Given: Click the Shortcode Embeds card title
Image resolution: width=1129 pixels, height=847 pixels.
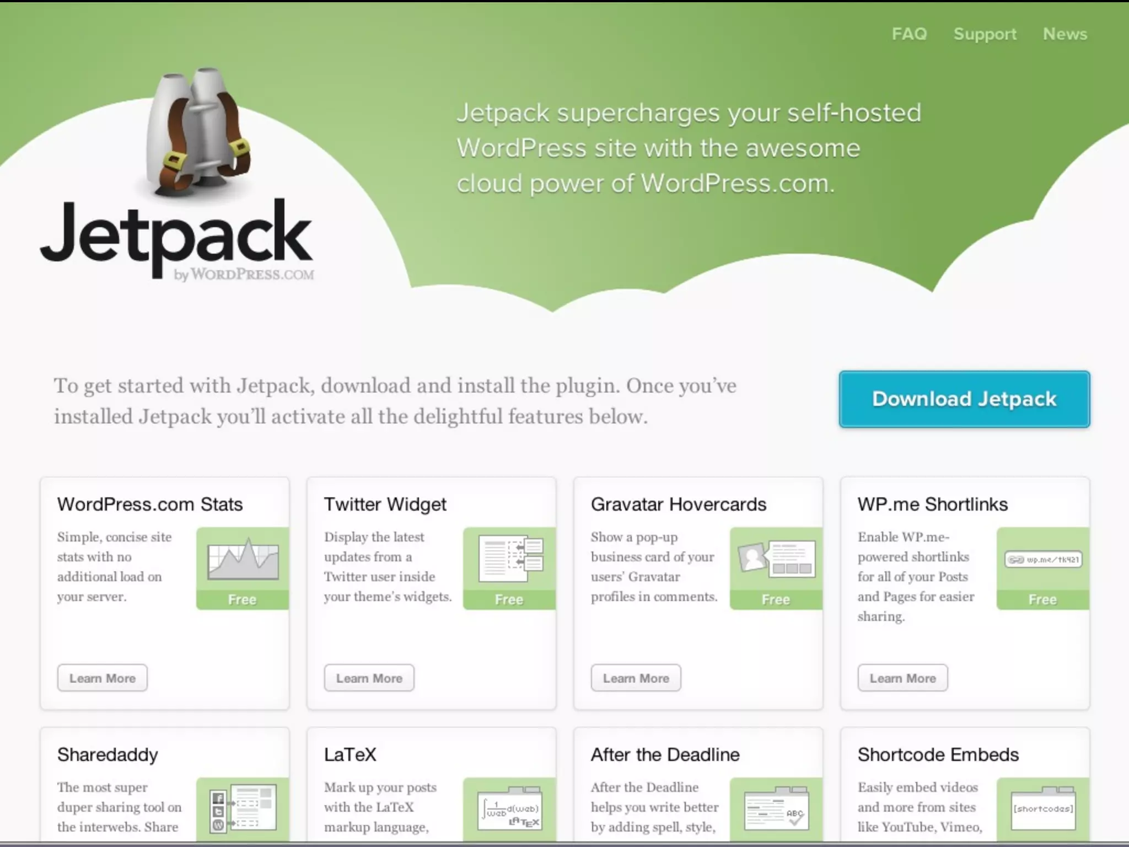Looking at the screenshot, I should pyautogui.click(x=938, y=754).
